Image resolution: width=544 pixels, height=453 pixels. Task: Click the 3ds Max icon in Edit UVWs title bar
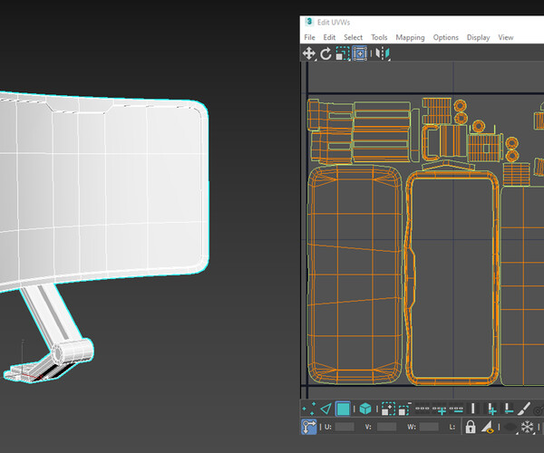tap(309, 22)
